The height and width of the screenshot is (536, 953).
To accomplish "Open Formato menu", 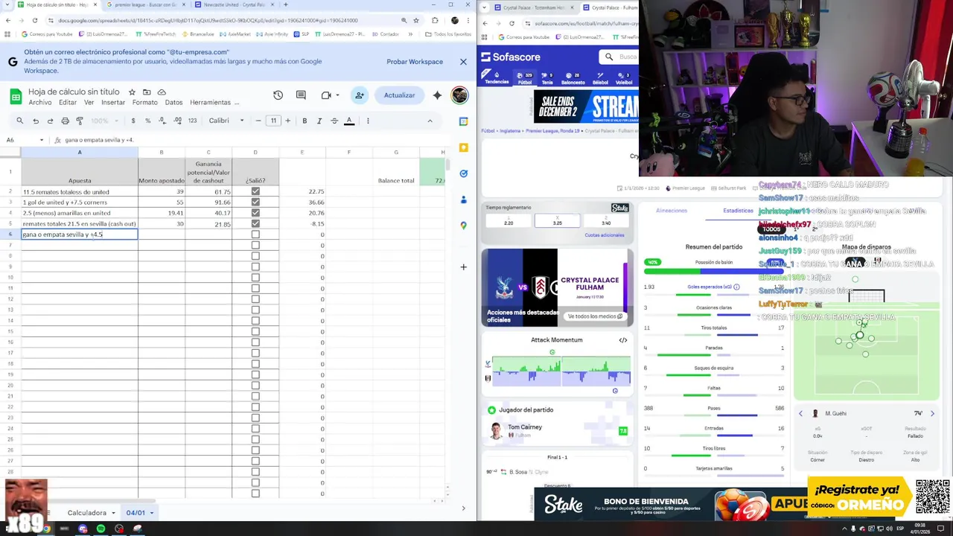I will (145, 103).
